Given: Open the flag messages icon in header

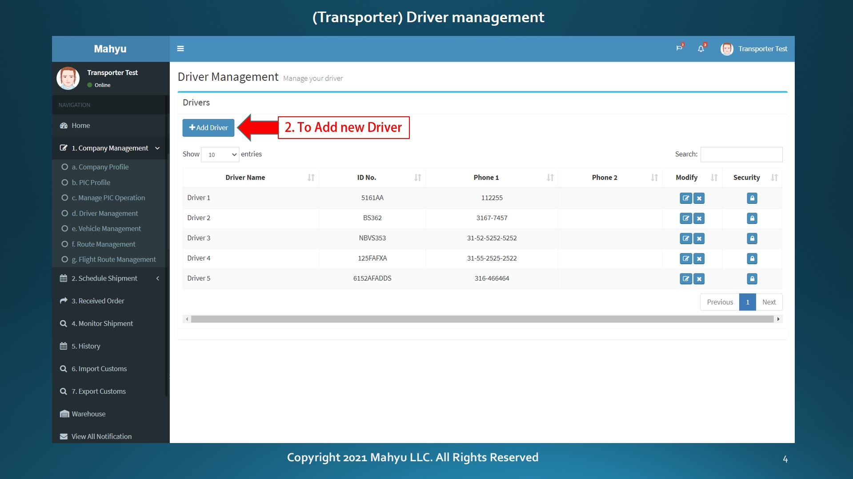Looking at the screenshot, I should (679, 48).
